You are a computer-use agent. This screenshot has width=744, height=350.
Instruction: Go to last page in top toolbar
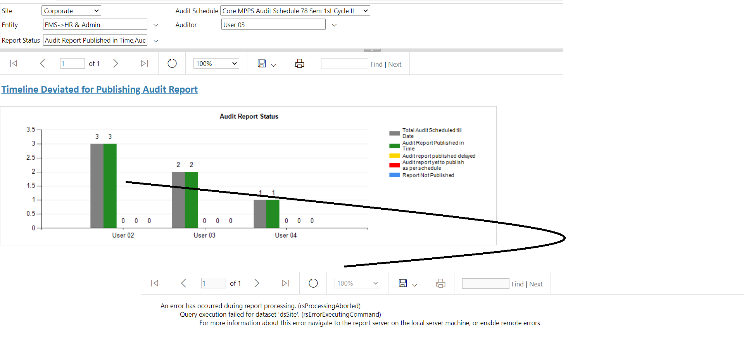click(x=145, y=64)
